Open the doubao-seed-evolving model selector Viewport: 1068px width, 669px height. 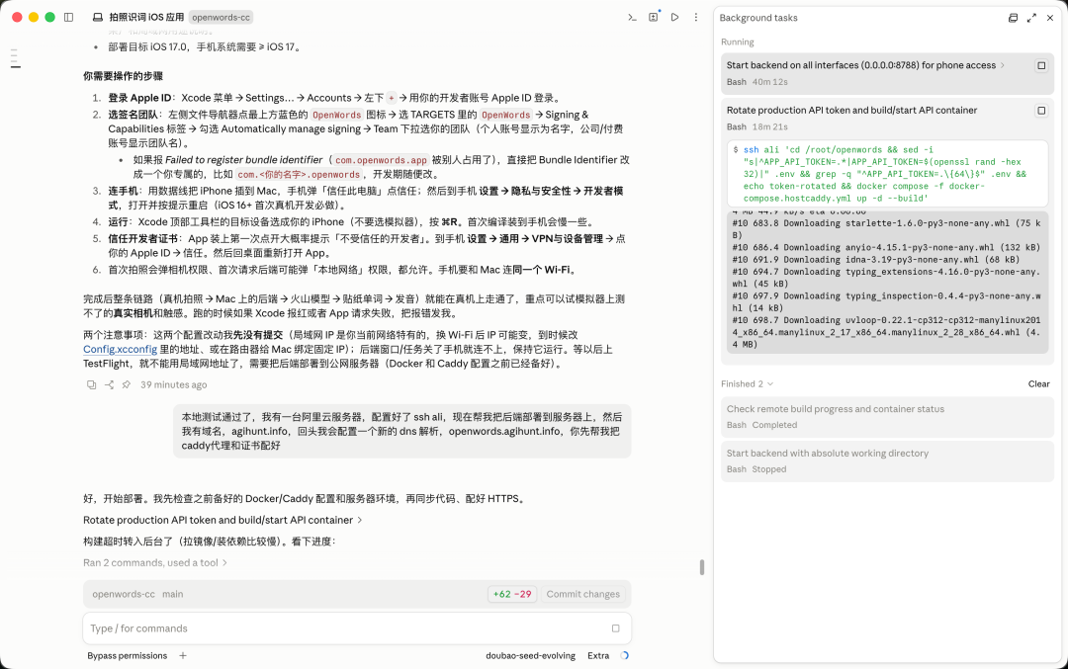[x=531, y=655]
